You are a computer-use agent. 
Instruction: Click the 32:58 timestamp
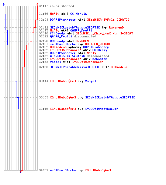coord(44,67)
